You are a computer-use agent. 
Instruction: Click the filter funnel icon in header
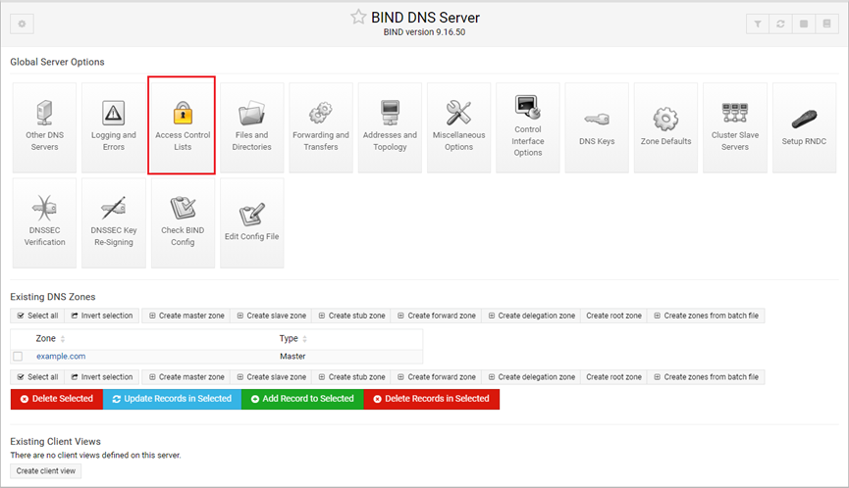click(x=758, y=24)
